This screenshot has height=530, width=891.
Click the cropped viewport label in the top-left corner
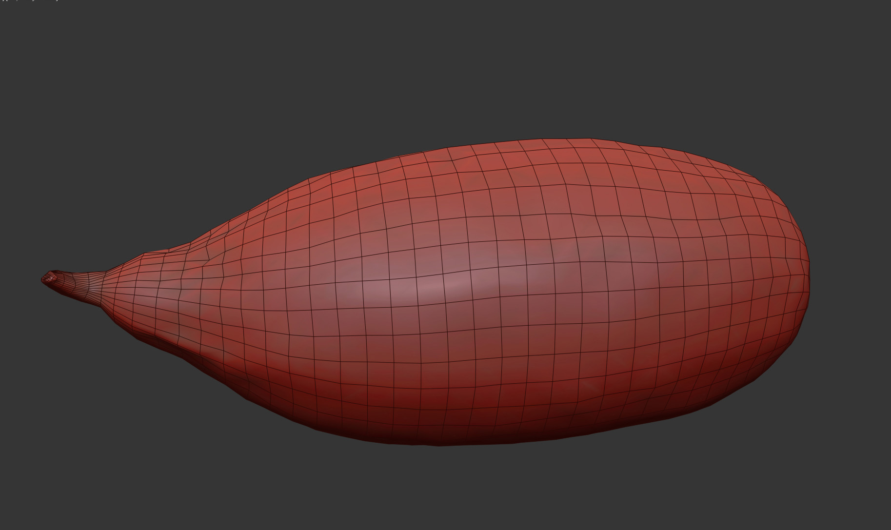tap(29, 1)
